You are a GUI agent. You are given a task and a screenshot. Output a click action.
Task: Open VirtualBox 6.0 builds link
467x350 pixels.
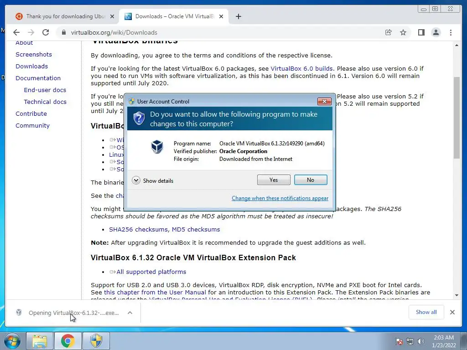click(x=301, y=68)
